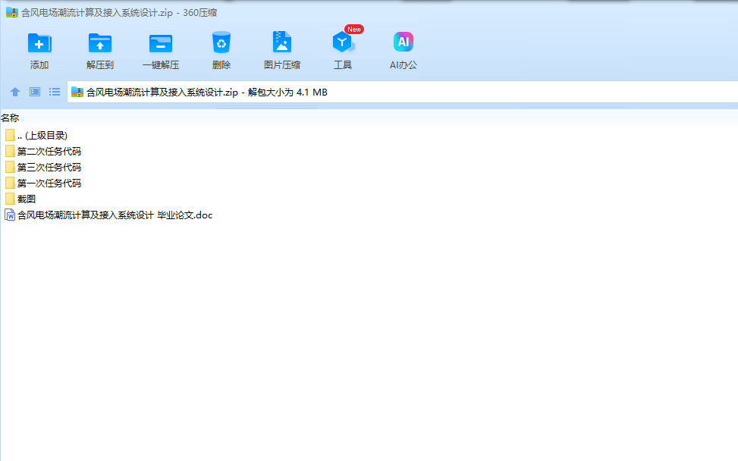
Task: Switch to the preview pane view icon
Action: point(35,93)
